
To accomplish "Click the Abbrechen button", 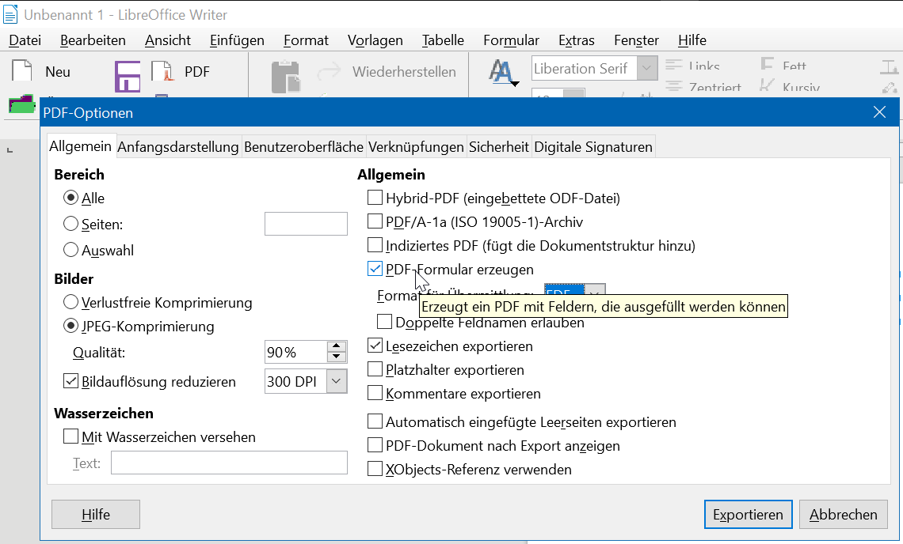I will pyautogui.click(x=843, y=514).
